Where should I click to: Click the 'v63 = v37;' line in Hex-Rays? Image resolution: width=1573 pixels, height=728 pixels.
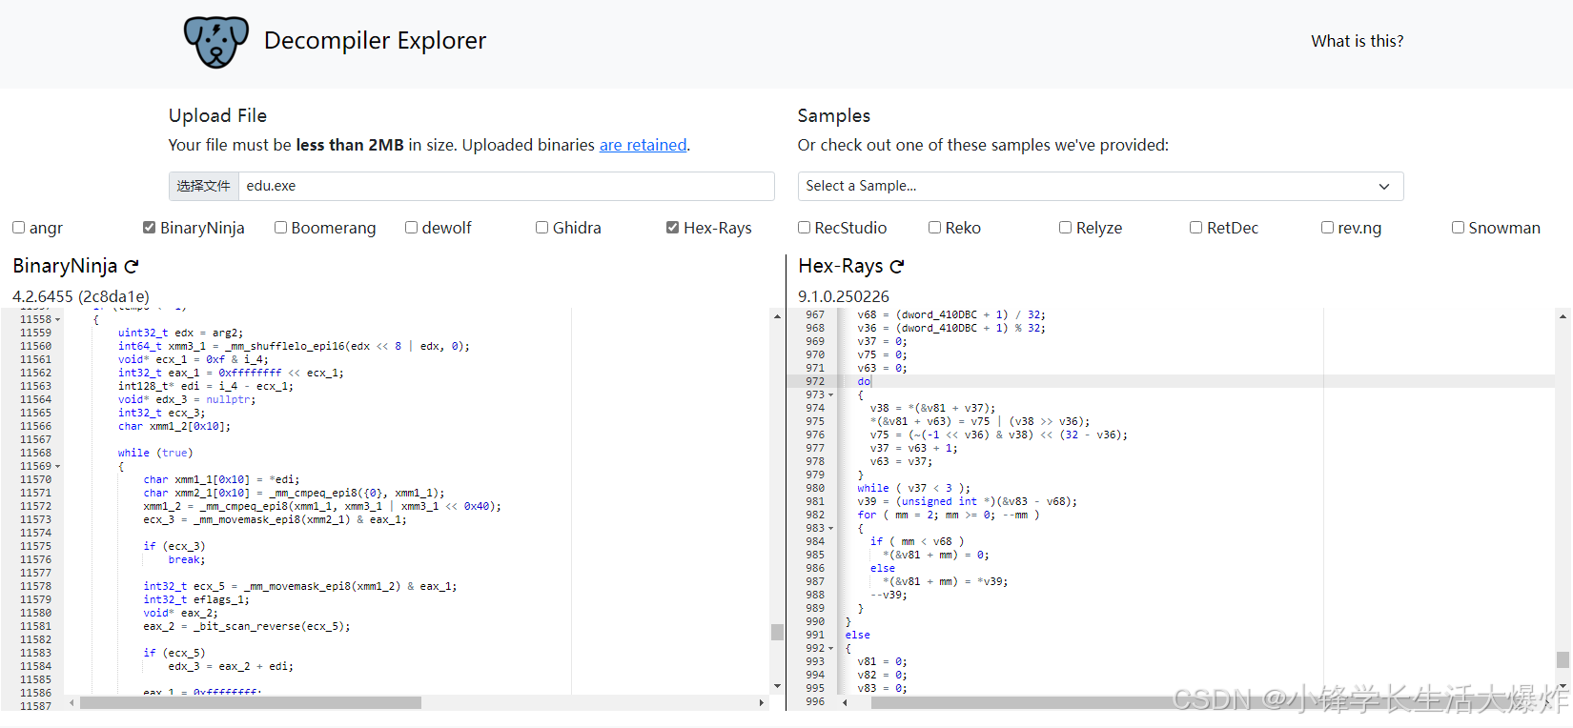[x=901, y=461]
